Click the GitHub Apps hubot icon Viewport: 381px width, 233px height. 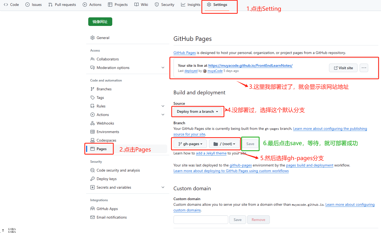(93, 209)
